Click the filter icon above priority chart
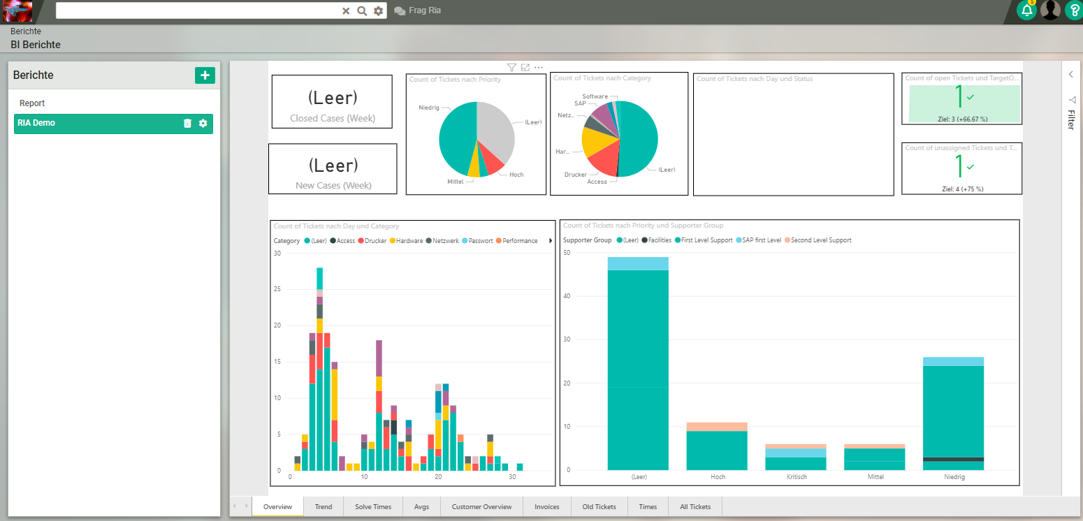Screen dimensions: 1083x521 (x=511, y=68)
